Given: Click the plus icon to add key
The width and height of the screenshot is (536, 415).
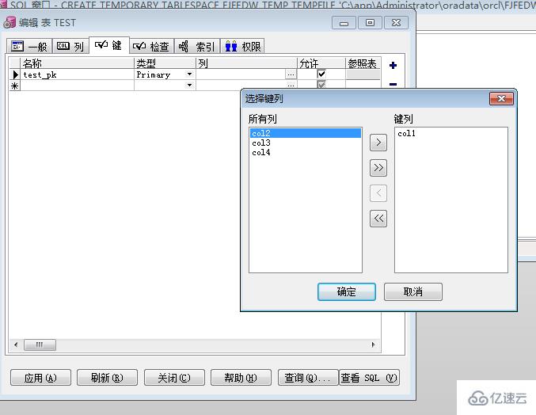Looking at the screenshot, I should 393,65.
